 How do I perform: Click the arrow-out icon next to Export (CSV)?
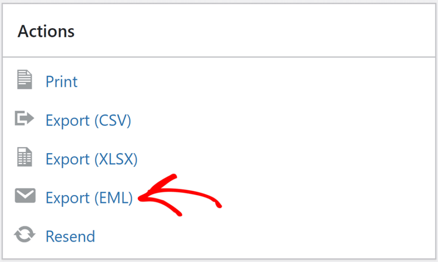(x=24, y=119)
